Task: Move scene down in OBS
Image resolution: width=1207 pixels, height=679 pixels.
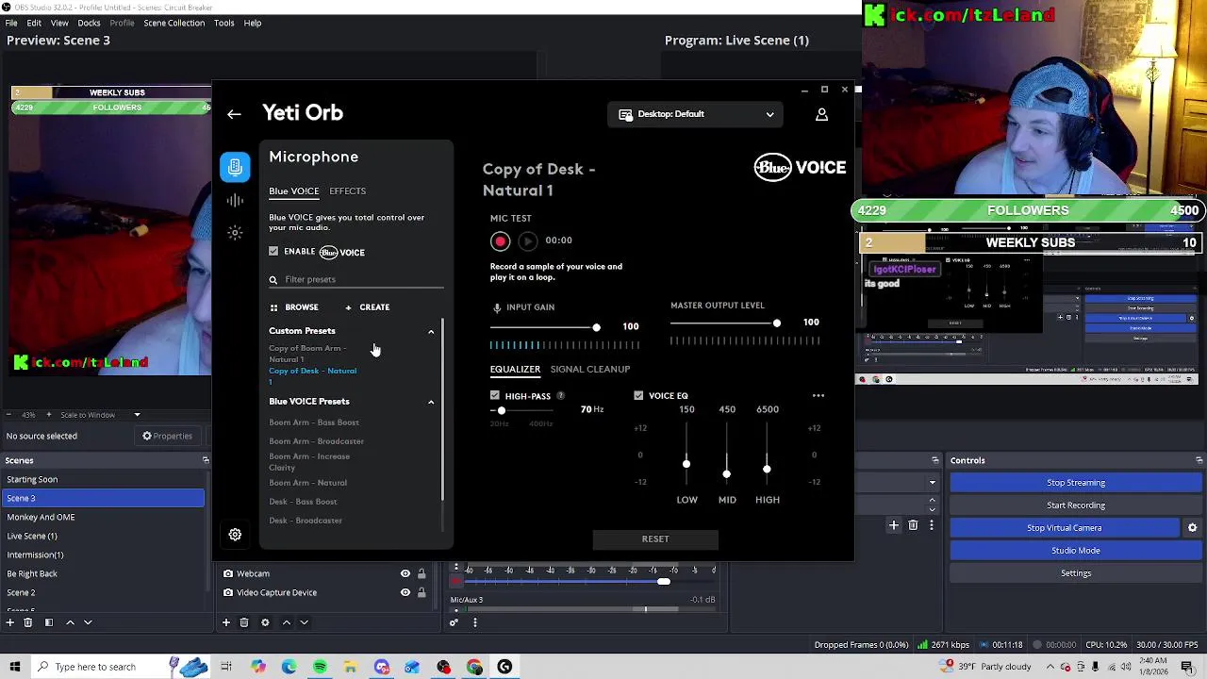Action: tap(88, 622)
